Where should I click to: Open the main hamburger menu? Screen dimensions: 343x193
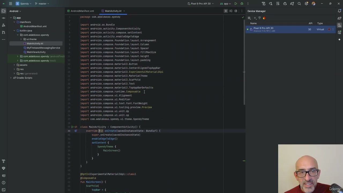(x=10, y=3)
